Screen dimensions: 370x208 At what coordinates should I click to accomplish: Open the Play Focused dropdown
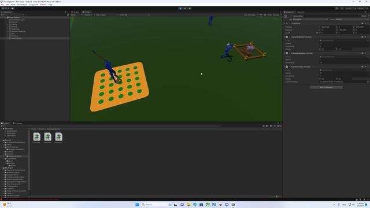coord(251,14)
